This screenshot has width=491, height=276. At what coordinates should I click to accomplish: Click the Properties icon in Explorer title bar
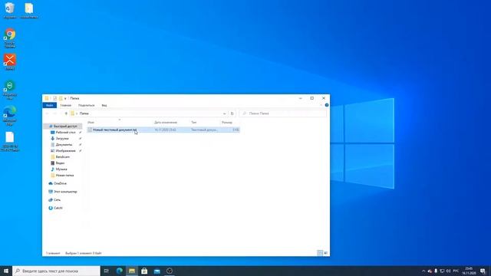coord(54,98)
